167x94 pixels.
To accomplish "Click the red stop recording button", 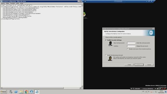I will (165, 89).
